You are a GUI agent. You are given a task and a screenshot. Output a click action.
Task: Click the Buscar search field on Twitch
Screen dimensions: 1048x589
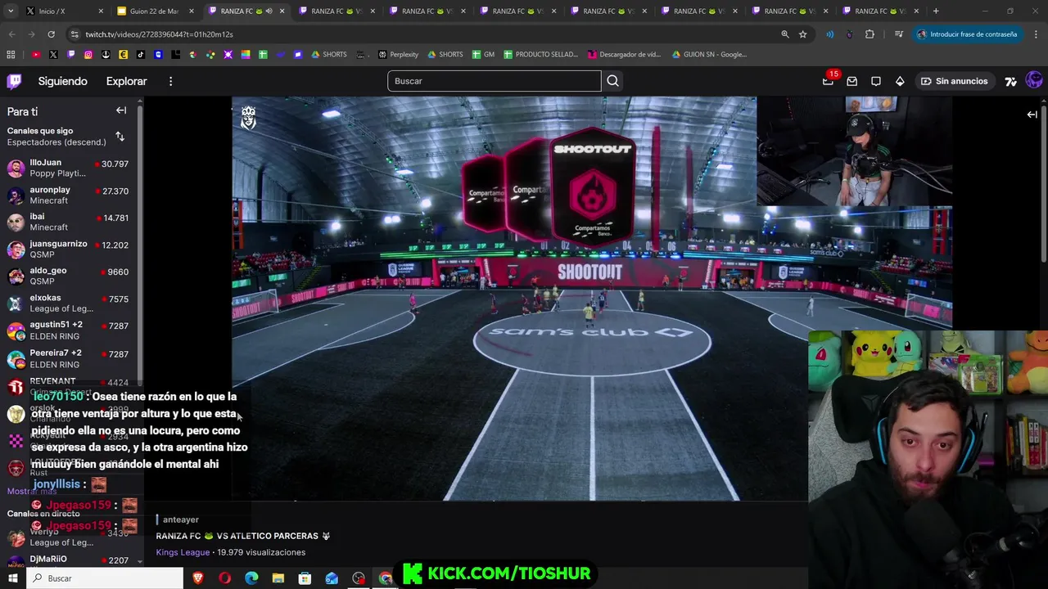494,81
